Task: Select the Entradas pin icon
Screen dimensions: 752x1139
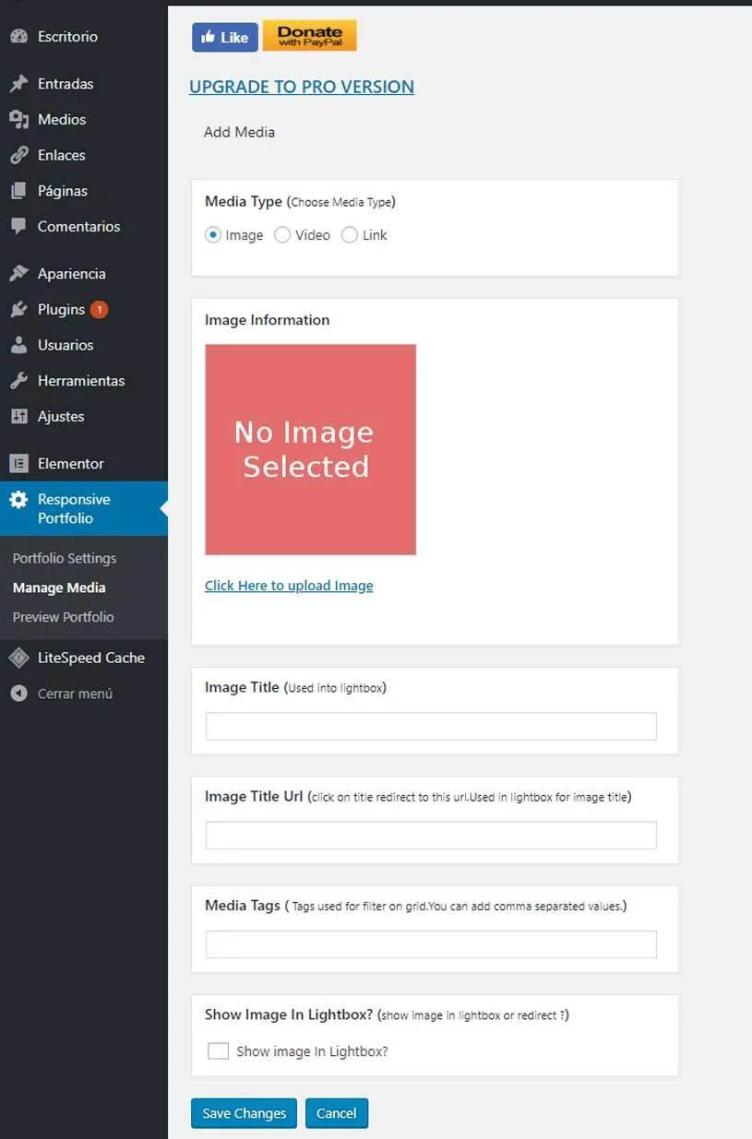Action: pos(18,83)
